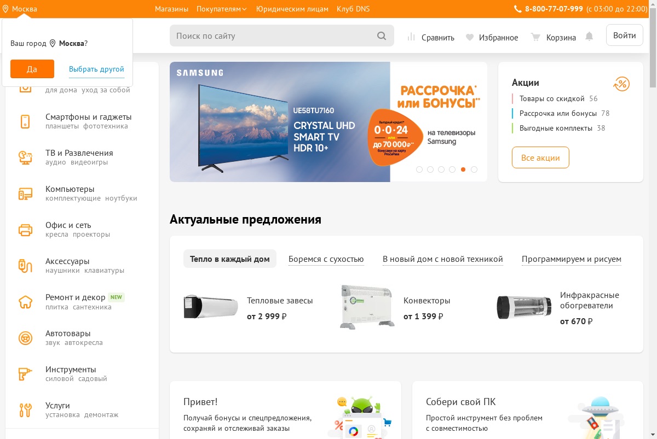This screenshot has height=439, width=657.
Task: Click the favorites heart icon
Action: click(469, 38)
